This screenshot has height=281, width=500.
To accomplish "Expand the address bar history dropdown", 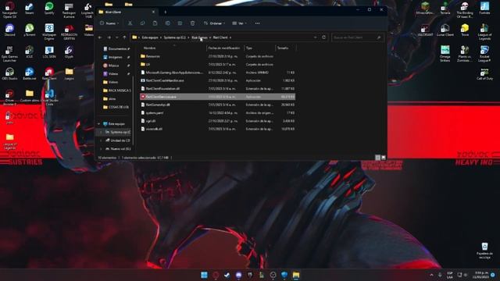I will tap(315, 37).
